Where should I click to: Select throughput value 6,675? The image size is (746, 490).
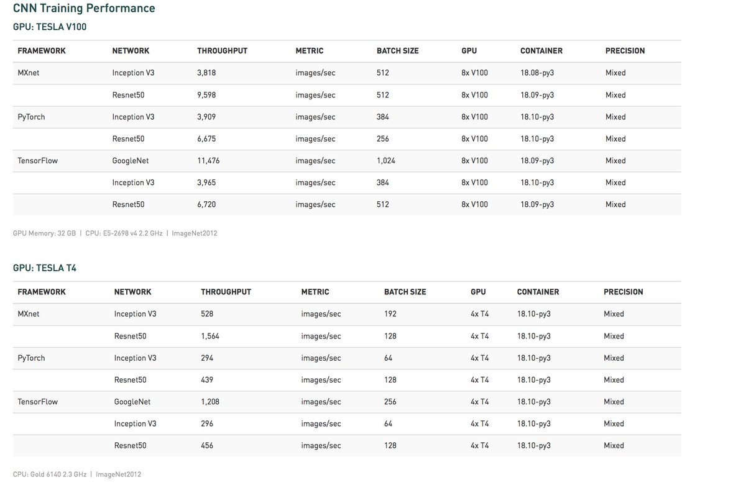(206, 138)
